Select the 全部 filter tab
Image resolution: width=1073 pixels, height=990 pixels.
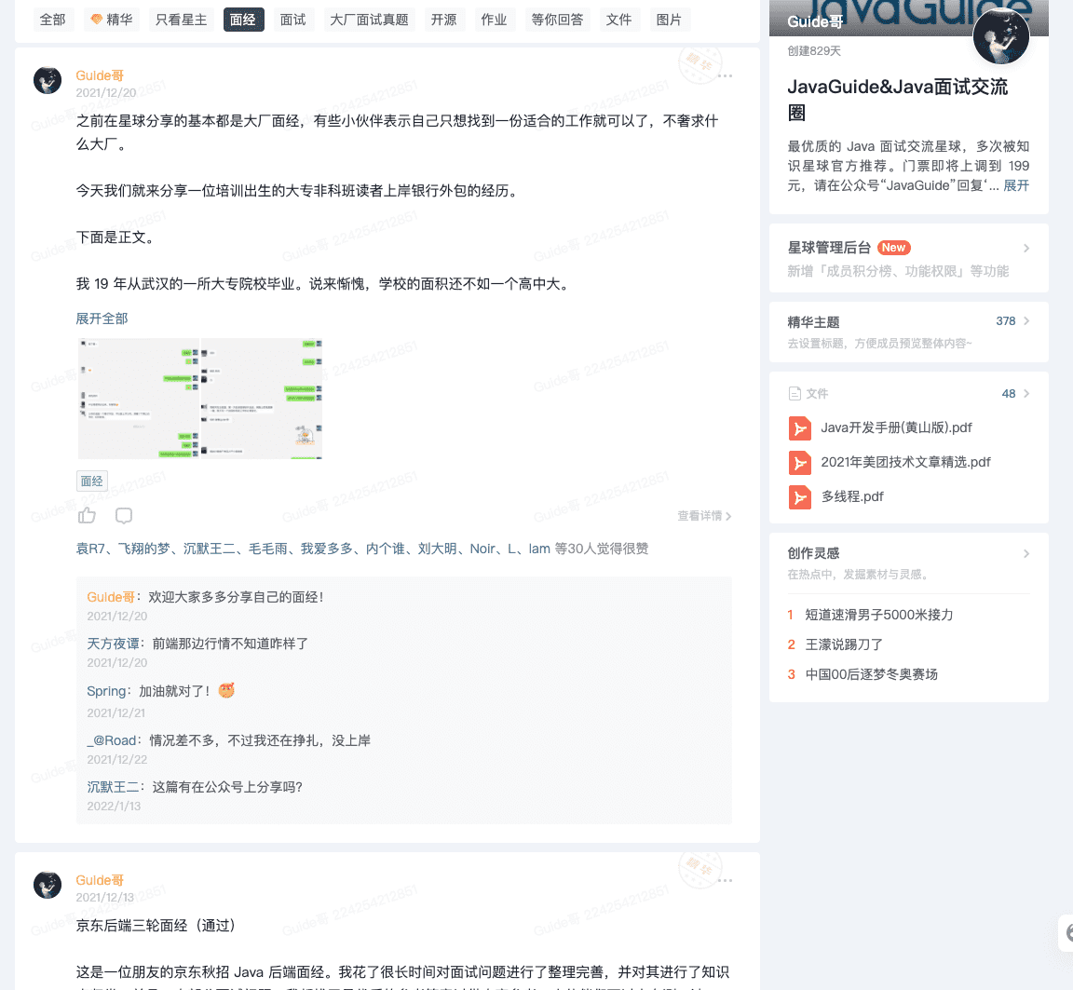(53, 20)
